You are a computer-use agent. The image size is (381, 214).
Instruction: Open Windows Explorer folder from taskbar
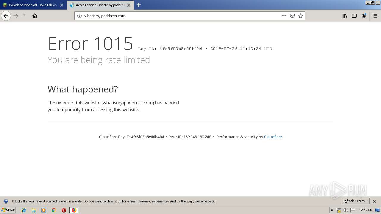[34, 210]
